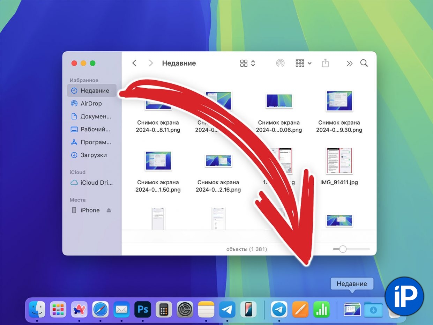Select file Снимок экрана 2024-0...1.50.png

[158, 186]
